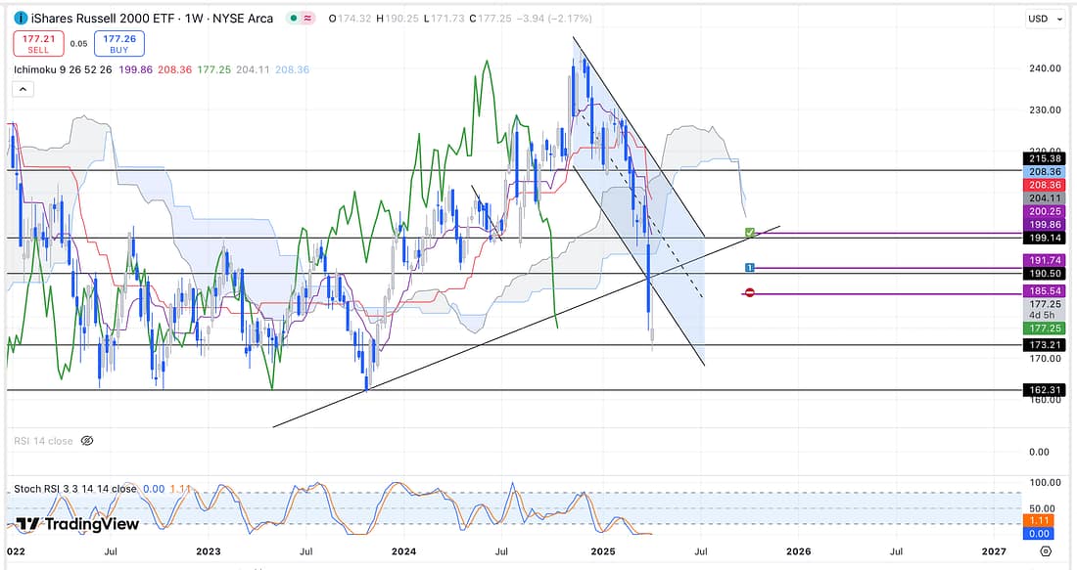Open chart time zone settings gear icon
Screen dimensions: 1077x570
pyautogui.click(x=1045, y=551)
